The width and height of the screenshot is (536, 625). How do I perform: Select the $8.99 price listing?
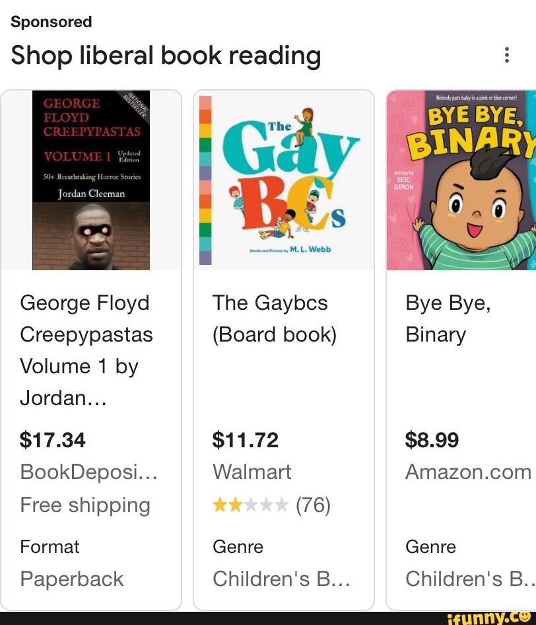[x=432, y=440]
